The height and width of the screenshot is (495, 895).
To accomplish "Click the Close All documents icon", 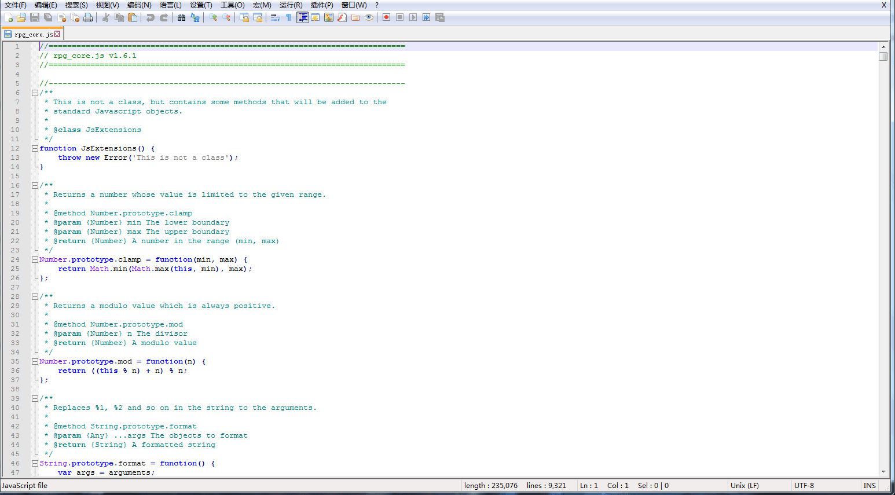I will [75, 17].
